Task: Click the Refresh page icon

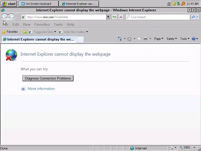Action: pos(114,17)
